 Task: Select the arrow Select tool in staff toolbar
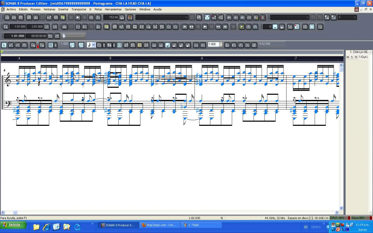tap(4, 45)
